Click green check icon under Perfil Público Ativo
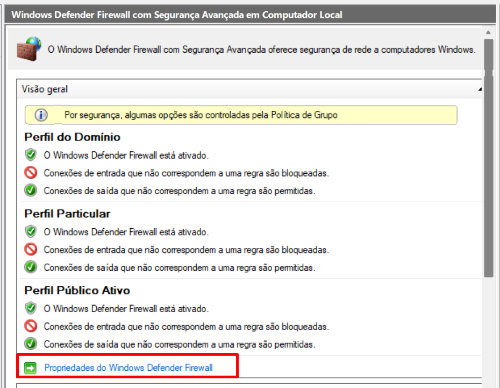This screenshot has width=500, height=388. (31, 344)
